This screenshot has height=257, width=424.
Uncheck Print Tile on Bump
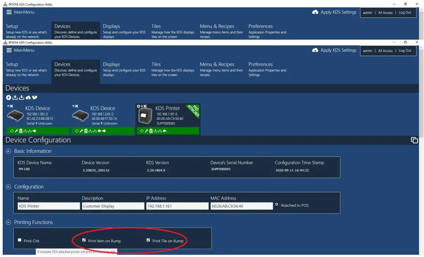(x=148, y=240)
